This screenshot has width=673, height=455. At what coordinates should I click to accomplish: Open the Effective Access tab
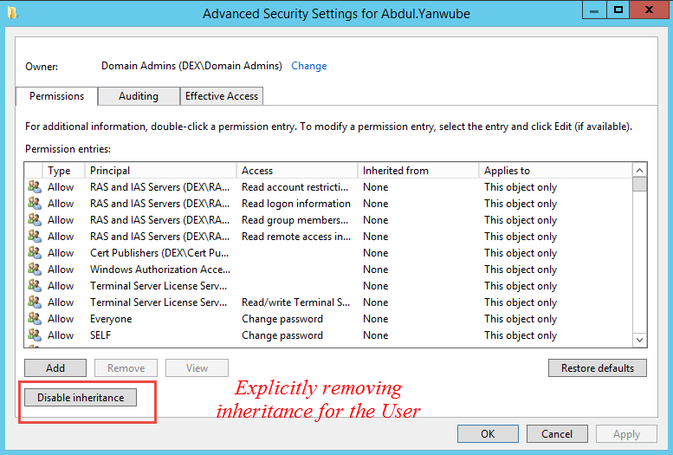click(222, 96)
